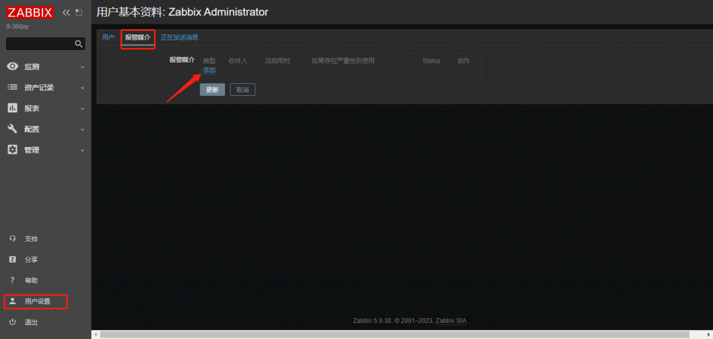Click the left arrow of the horizontal scrollbar
The width and height of the screenshot is (713, 339).
95,334
